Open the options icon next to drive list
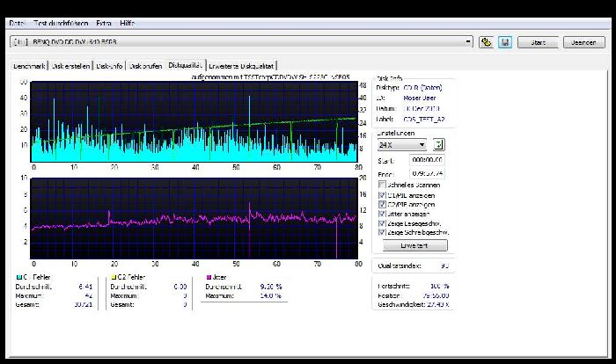 pyautogui.click(x=486, y=42)
